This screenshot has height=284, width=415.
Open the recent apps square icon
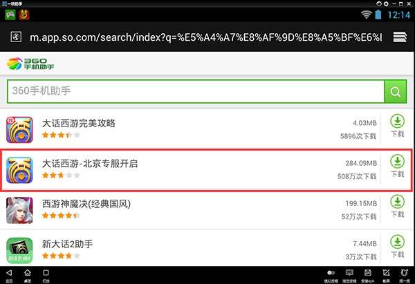pyautogui.click(x=46, y=273)
